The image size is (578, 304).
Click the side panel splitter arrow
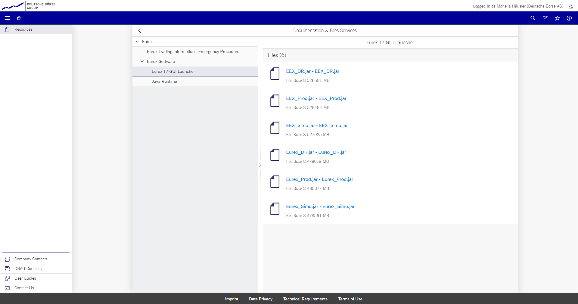click(x=260, y=165)
